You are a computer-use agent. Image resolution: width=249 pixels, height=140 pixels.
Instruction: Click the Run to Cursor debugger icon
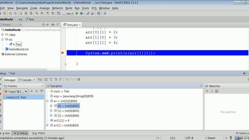point(73,79)
